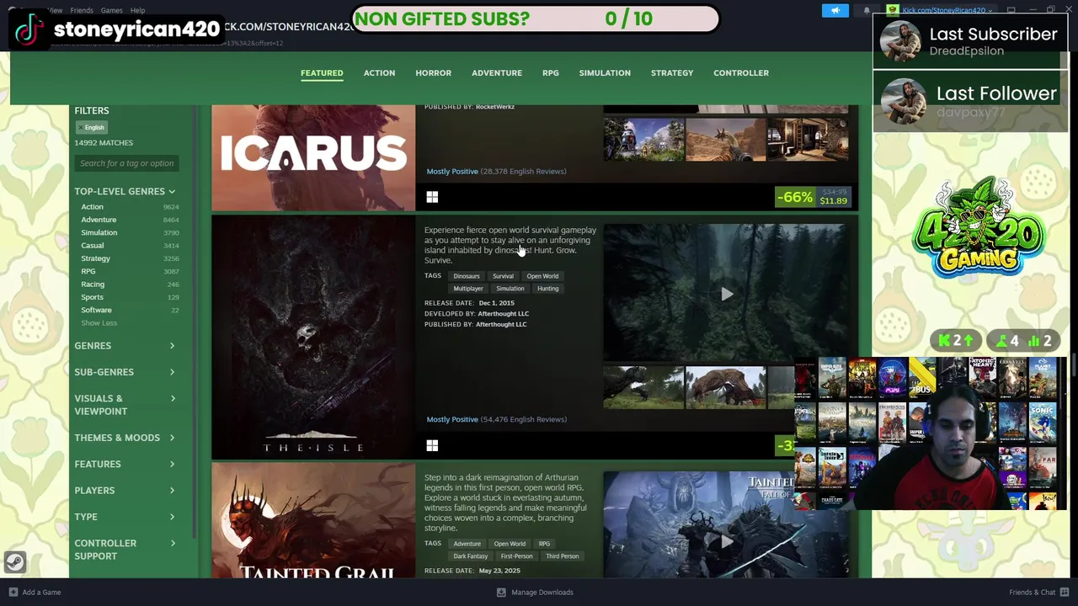
Task: Click ICARUS -66% discount price button
Action: (x=813, y=197)
